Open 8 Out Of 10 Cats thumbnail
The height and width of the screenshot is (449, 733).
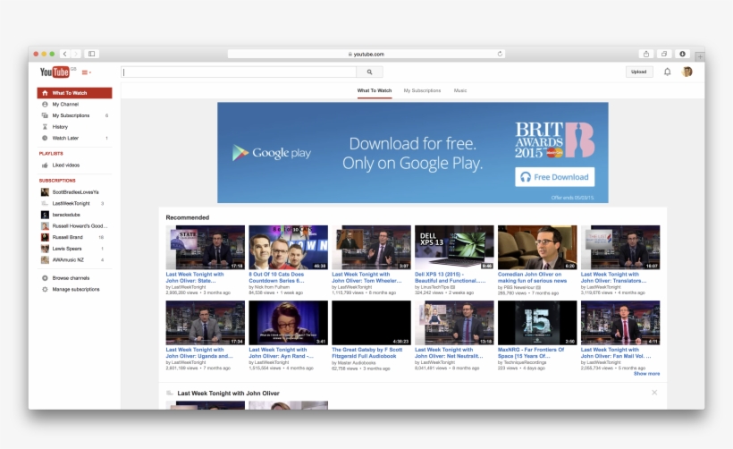[x=289, y=247]
